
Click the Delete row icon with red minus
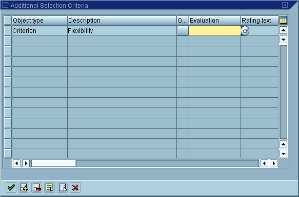point(36,187)
